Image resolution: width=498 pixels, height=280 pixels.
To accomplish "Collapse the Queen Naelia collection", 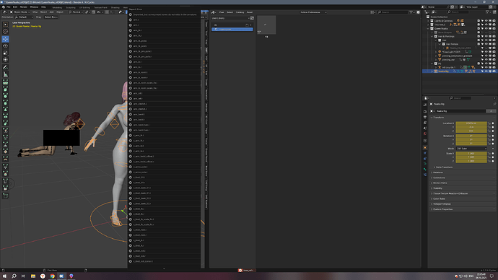I will pos(428,29).
